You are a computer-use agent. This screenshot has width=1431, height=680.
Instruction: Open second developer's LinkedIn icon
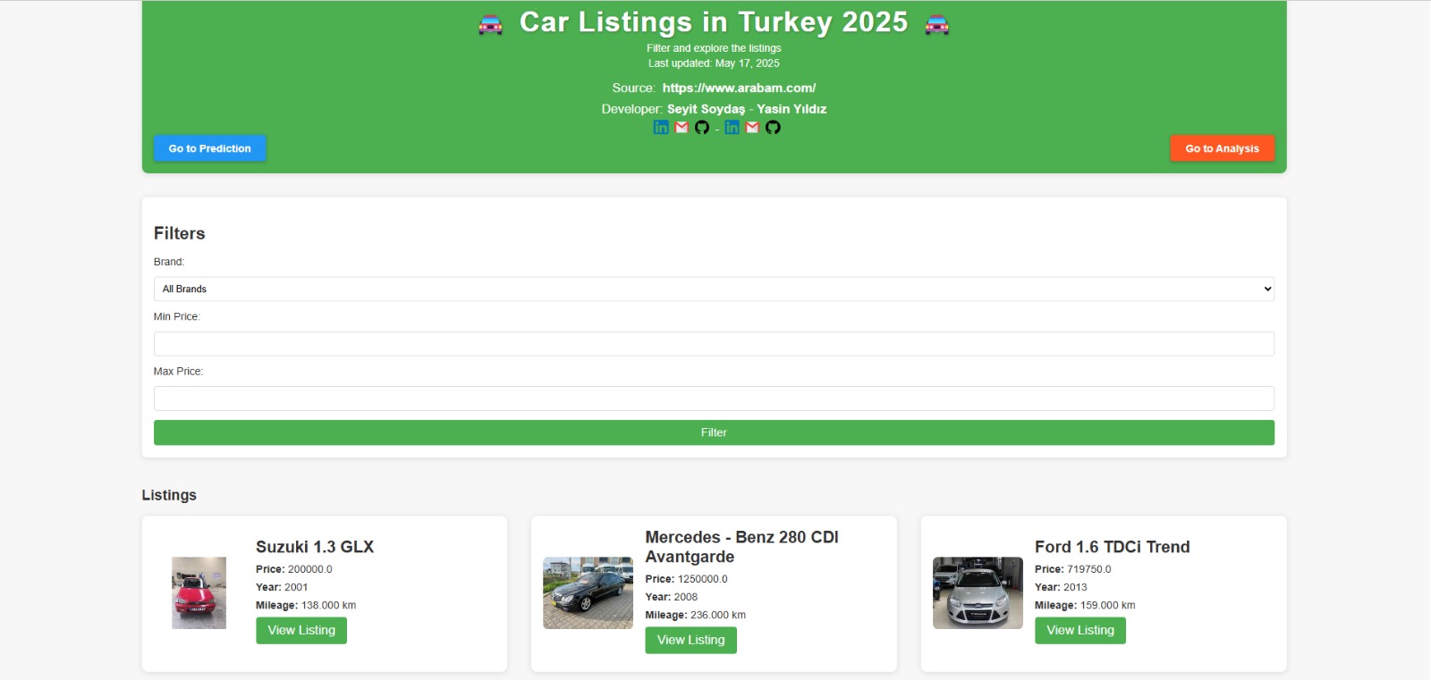point(732,127)
